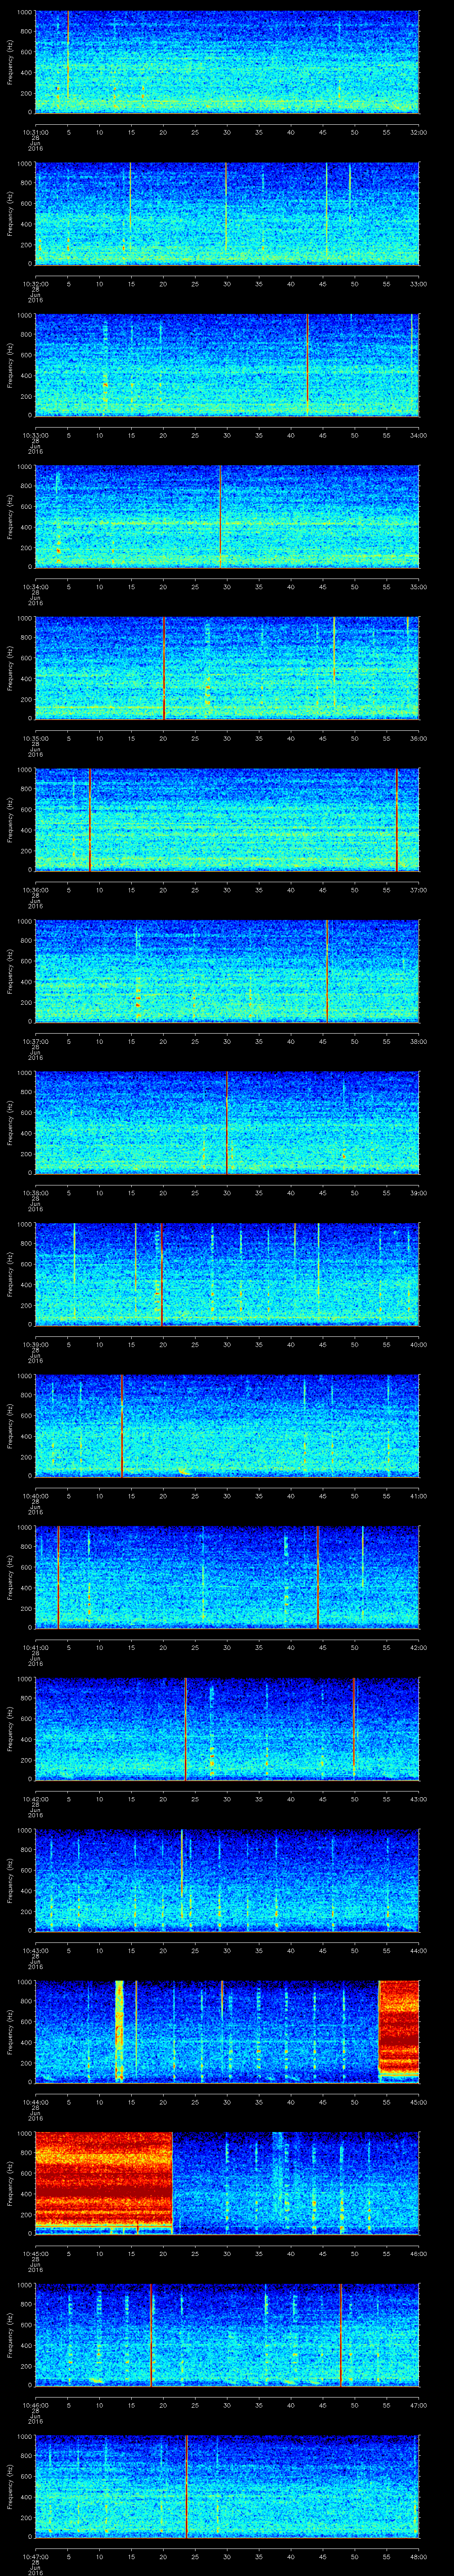Click the 10:44:00 start time label

point(35,2102)
